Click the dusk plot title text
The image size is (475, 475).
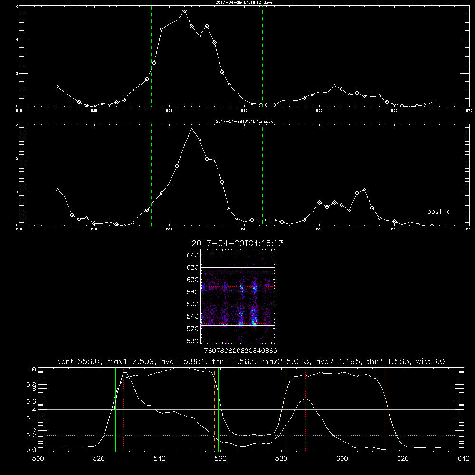point(244,121)
